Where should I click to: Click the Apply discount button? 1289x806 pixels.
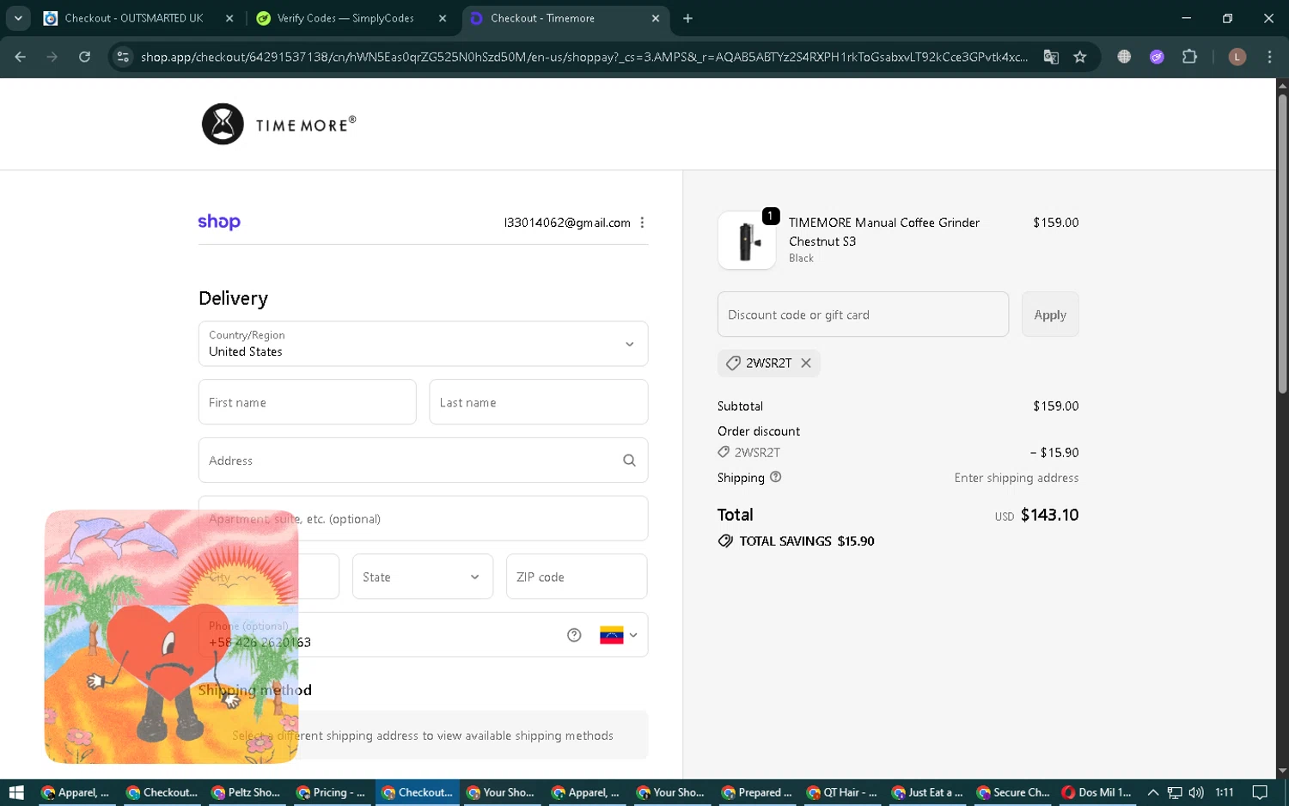(1050, 314)
